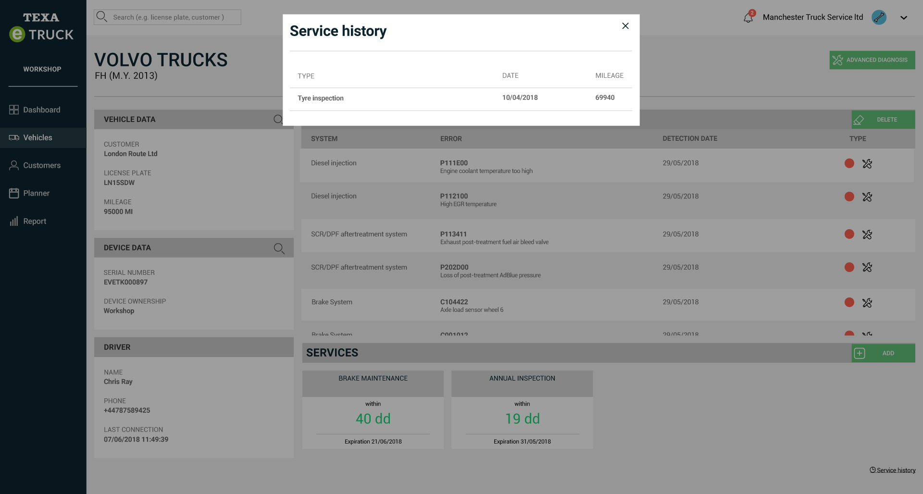Click the red status dot for P113411

point(849,234)
